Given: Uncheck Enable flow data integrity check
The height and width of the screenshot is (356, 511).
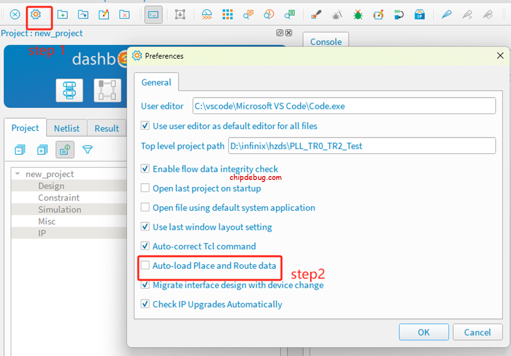Looking at the screenshot, I should [x=145, y=169].
